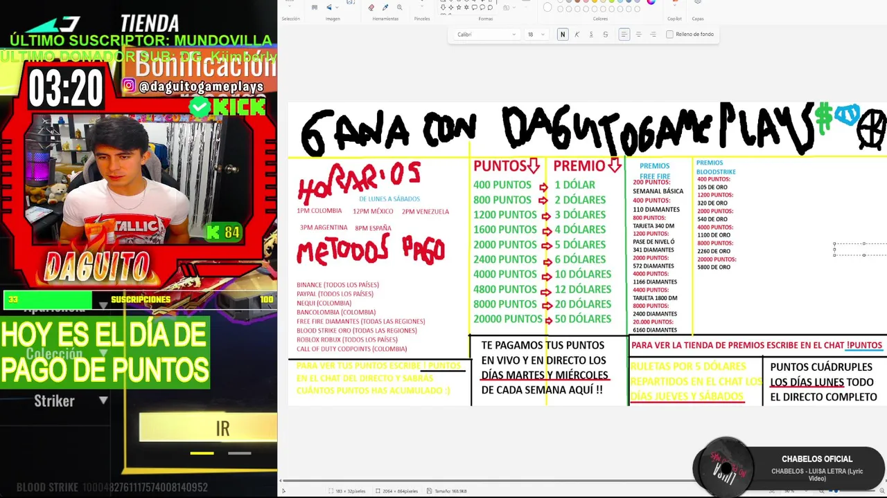Screen dimensions: 887x498
Task: Toggle underline S text formatting
Action: click(591, 35)
